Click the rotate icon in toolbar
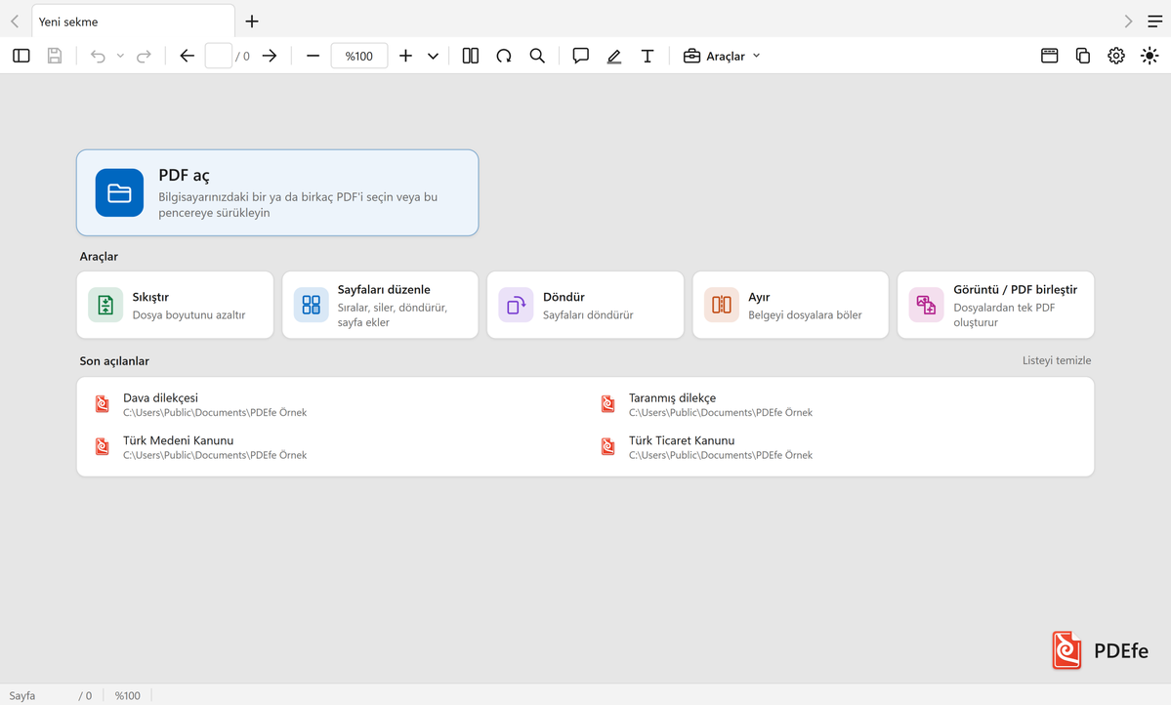This screenshot has height=705, width=1171. (x=504, y=56)
